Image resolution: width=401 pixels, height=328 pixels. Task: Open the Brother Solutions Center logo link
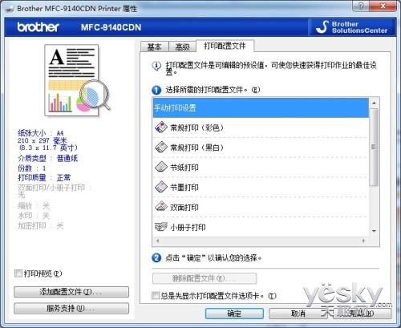pos(352,27)
